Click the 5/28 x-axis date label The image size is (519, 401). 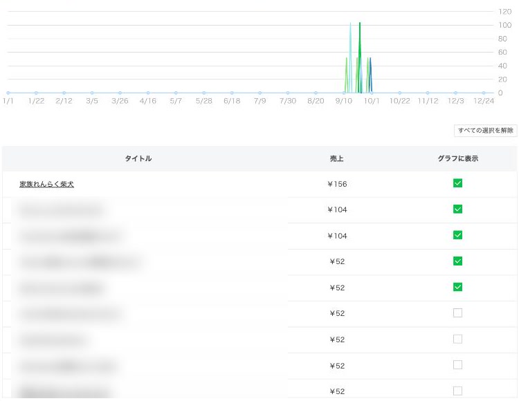204,101
